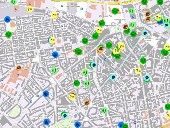170x128 pixels.
Task: Select the cyan chat marker beside the Stadtpark
Action: 65,116
